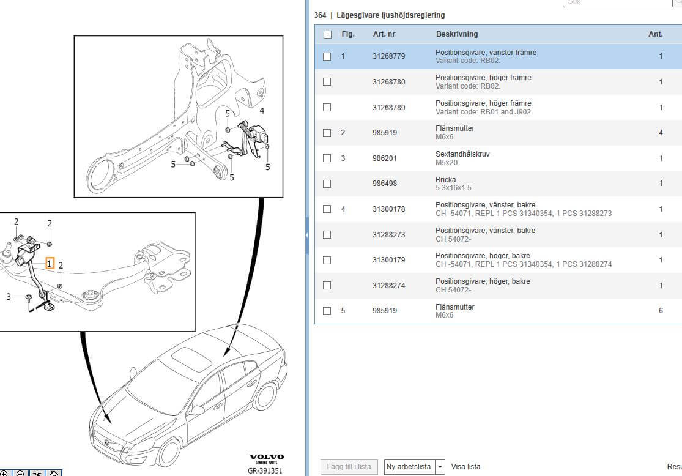Zoom in the parts diagram

pyautogui.click(x=4, y=474)
